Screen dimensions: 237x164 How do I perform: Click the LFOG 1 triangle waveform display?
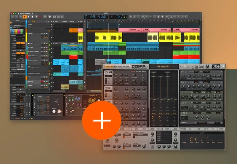click(x=184, y=118)
